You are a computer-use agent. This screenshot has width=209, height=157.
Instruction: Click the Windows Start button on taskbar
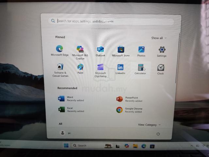tap(66, 145)
